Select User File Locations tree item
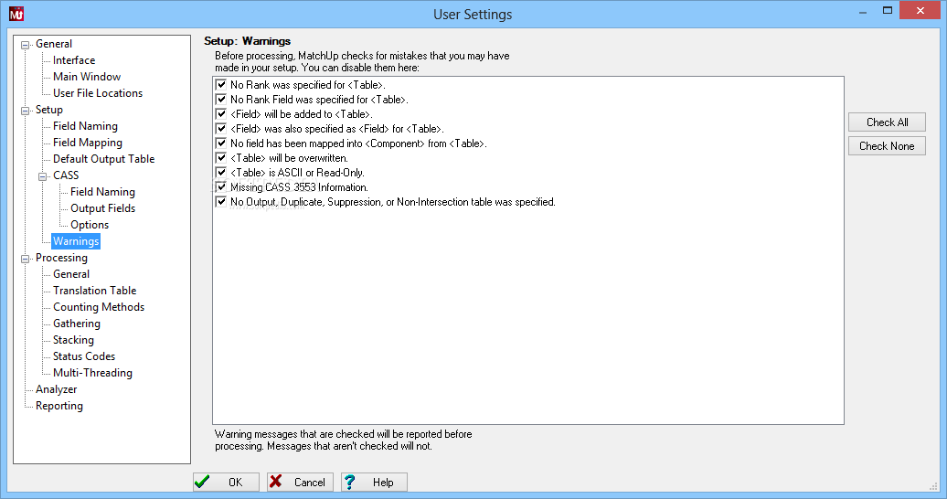Image resolution: width=947 pixels, height=499 pixels. click(98, 93)
